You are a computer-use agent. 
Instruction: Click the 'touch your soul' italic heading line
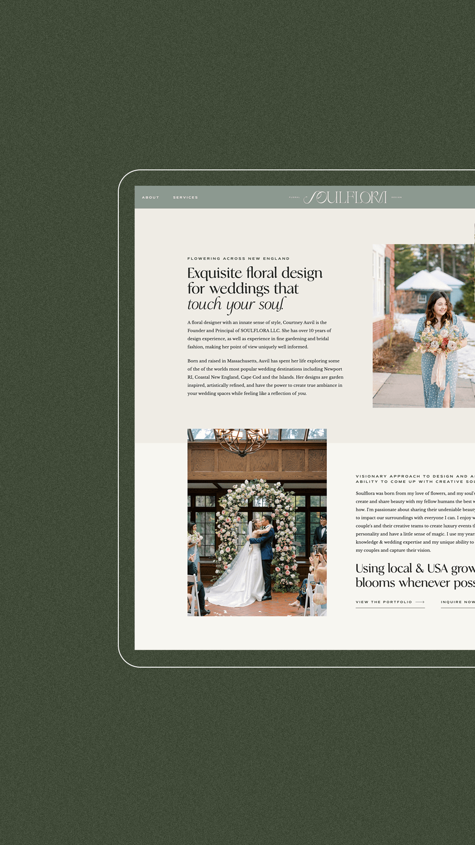[236, 305]
